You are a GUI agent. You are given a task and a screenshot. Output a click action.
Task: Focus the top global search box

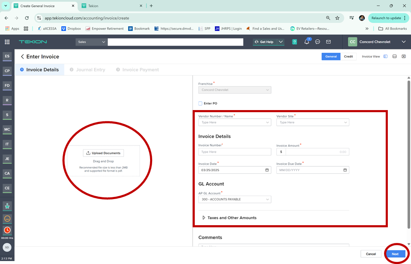pos(175,42)
